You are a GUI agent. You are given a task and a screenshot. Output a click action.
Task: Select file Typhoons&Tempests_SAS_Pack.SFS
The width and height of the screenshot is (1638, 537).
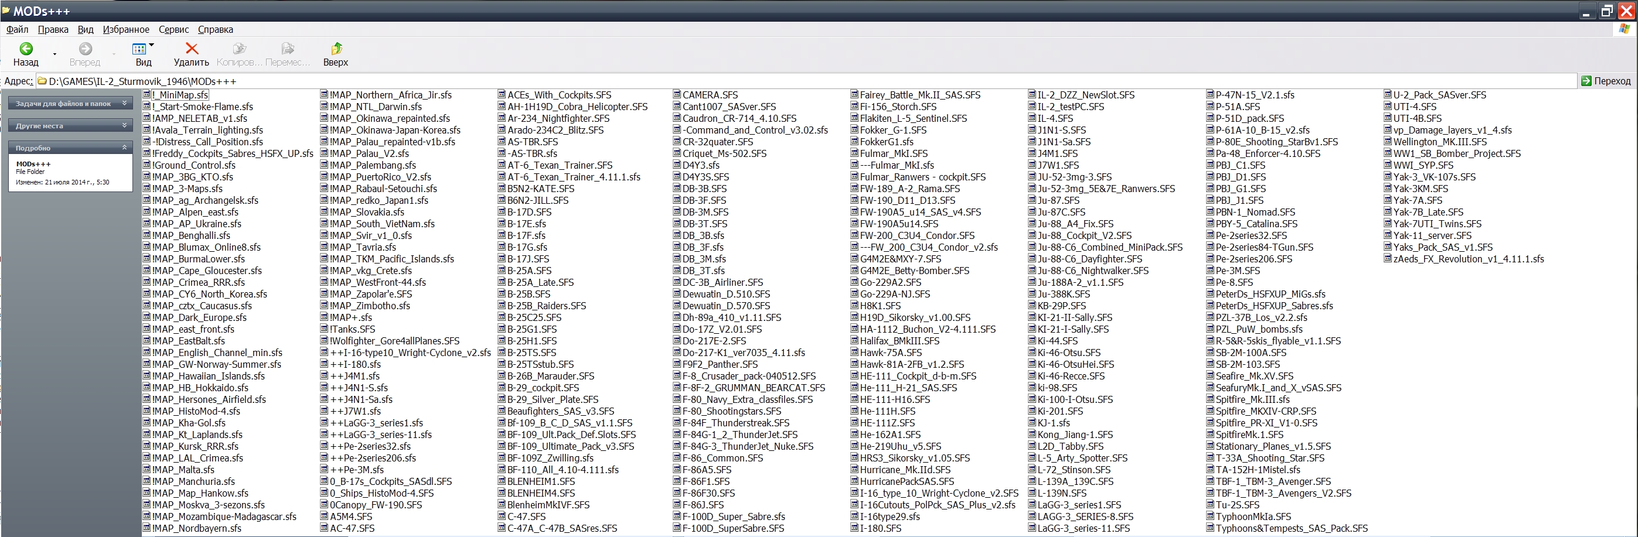1292,528
